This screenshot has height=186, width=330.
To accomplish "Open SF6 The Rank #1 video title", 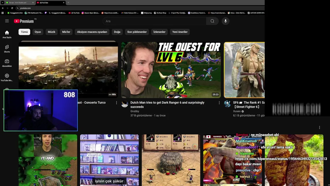I will [x=249, y=105].
